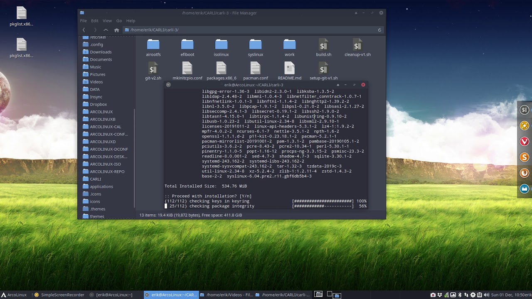Select the cleanup-v1.sh script
The width and height of the screenshot is (532, 299).
click(x=357, y=48)
